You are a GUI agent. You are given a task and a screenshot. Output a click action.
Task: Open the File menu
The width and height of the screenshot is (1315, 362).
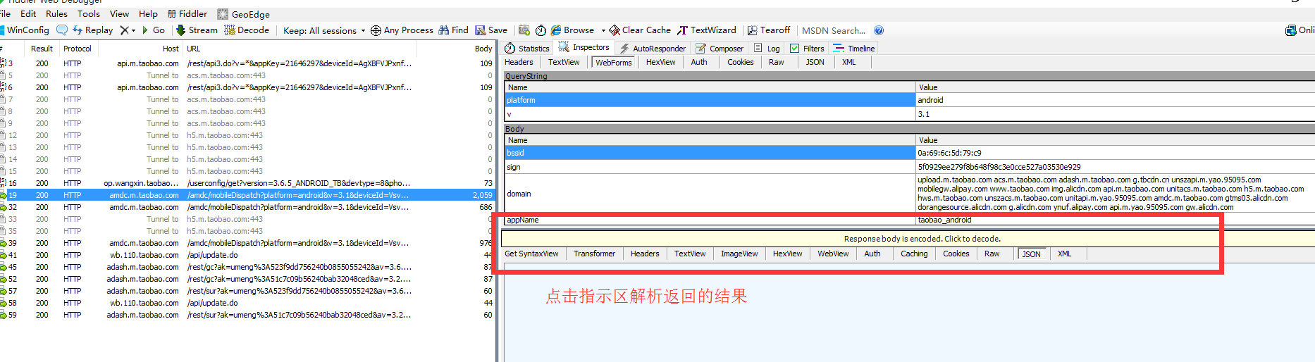(5, 14)
